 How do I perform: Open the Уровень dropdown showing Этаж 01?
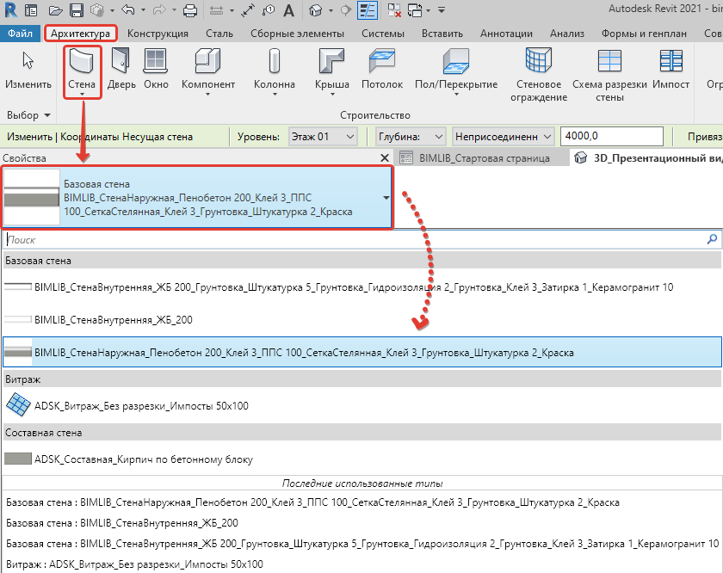[x=324, y=137]
